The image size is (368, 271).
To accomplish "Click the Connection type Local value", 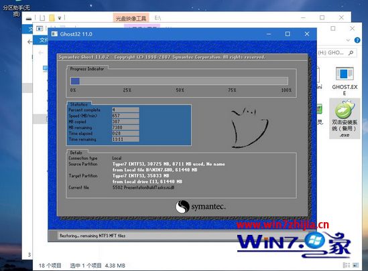I will [x=117, y=158].
